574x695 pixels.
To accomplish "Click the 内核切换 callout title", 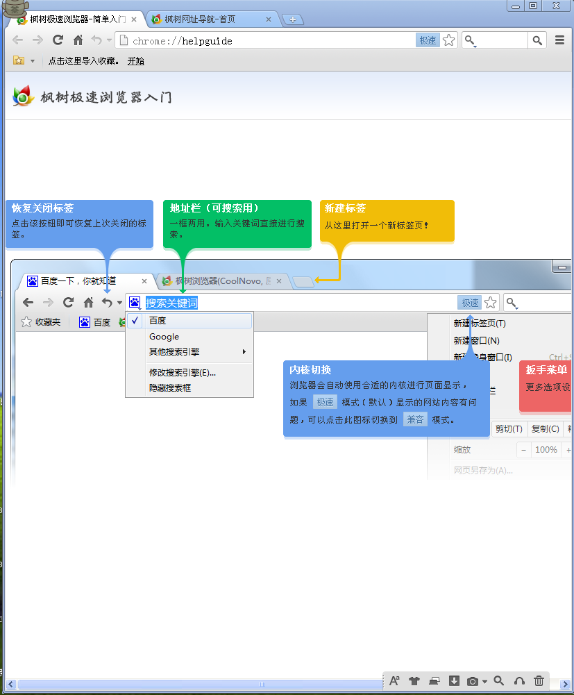I will [x=310, y=369].
